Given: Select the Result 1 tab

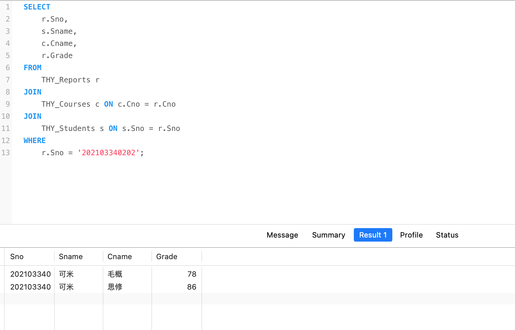Looking at the screenshot, I should point(373,235).
